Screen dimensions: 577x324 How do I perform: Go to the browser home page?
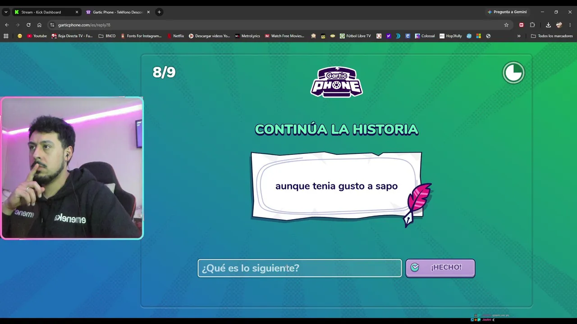click(x=39, y=25)
